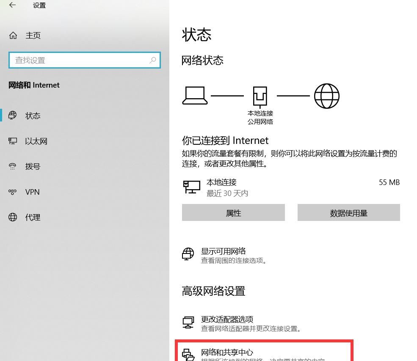Click the back arrow at top left
417x361 pixels.
(13, 6)
